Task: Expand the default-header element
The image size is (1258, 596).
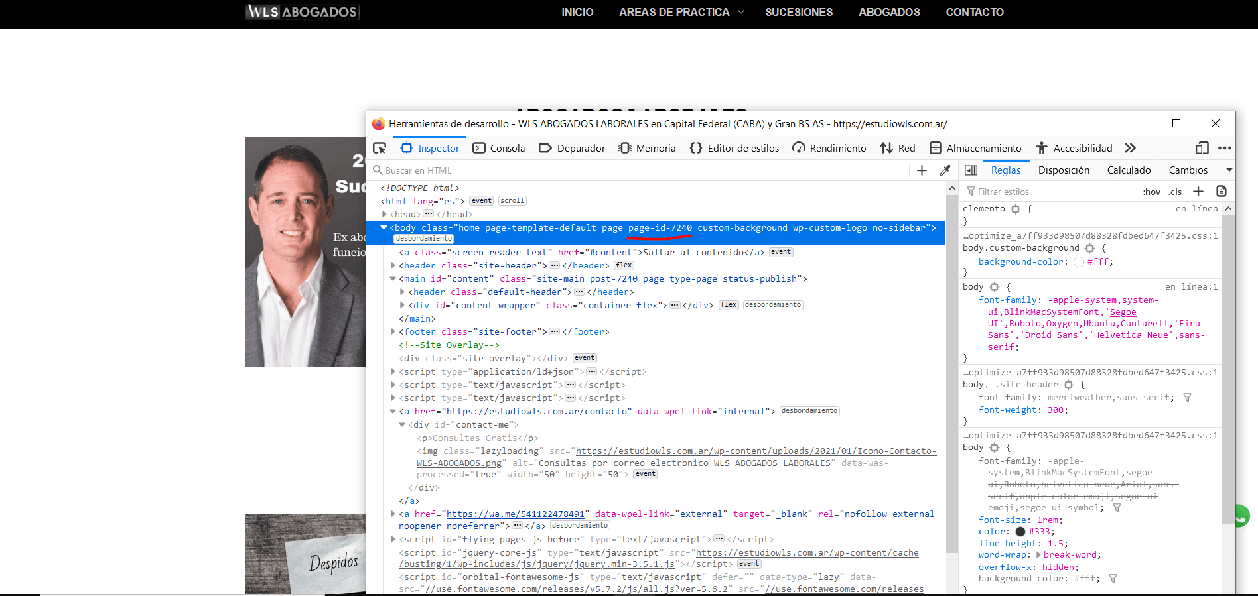Action: 402,292
